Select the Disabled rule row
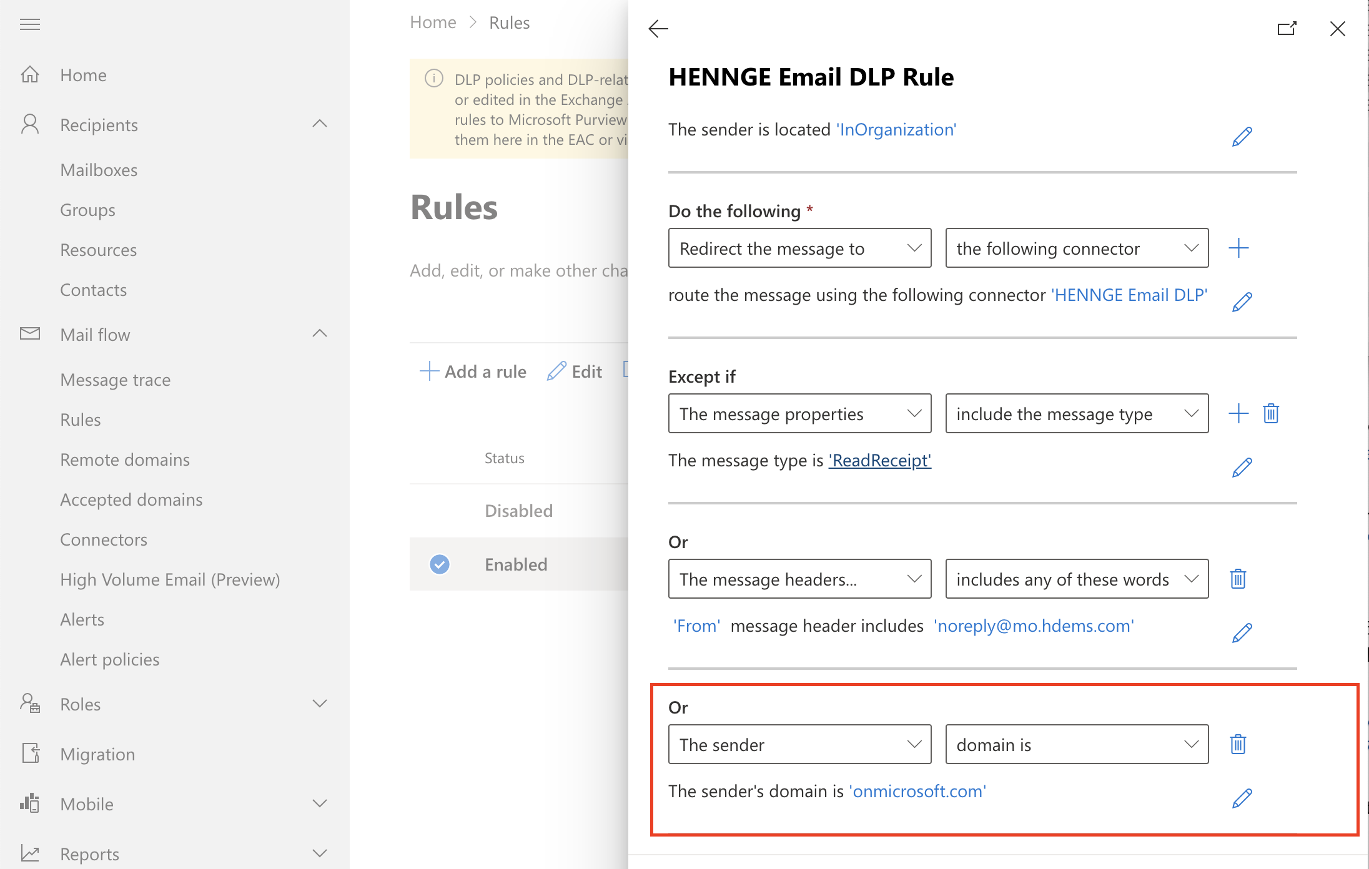Image resolution: width=1369 pixels, height=869 pixels. (518, 511)
